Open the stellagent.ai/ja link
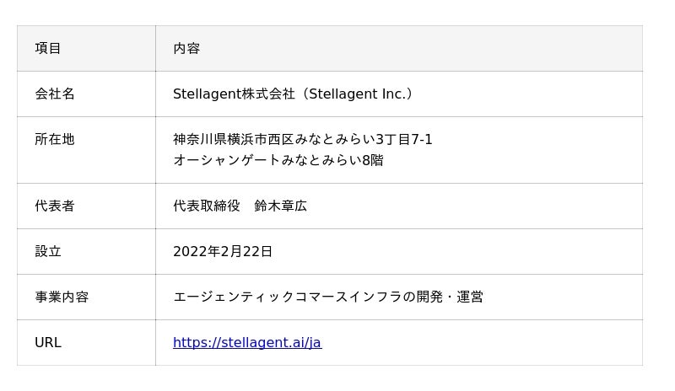Image resolution: width=675 pixels, height=391 pixels. [246, 342]
